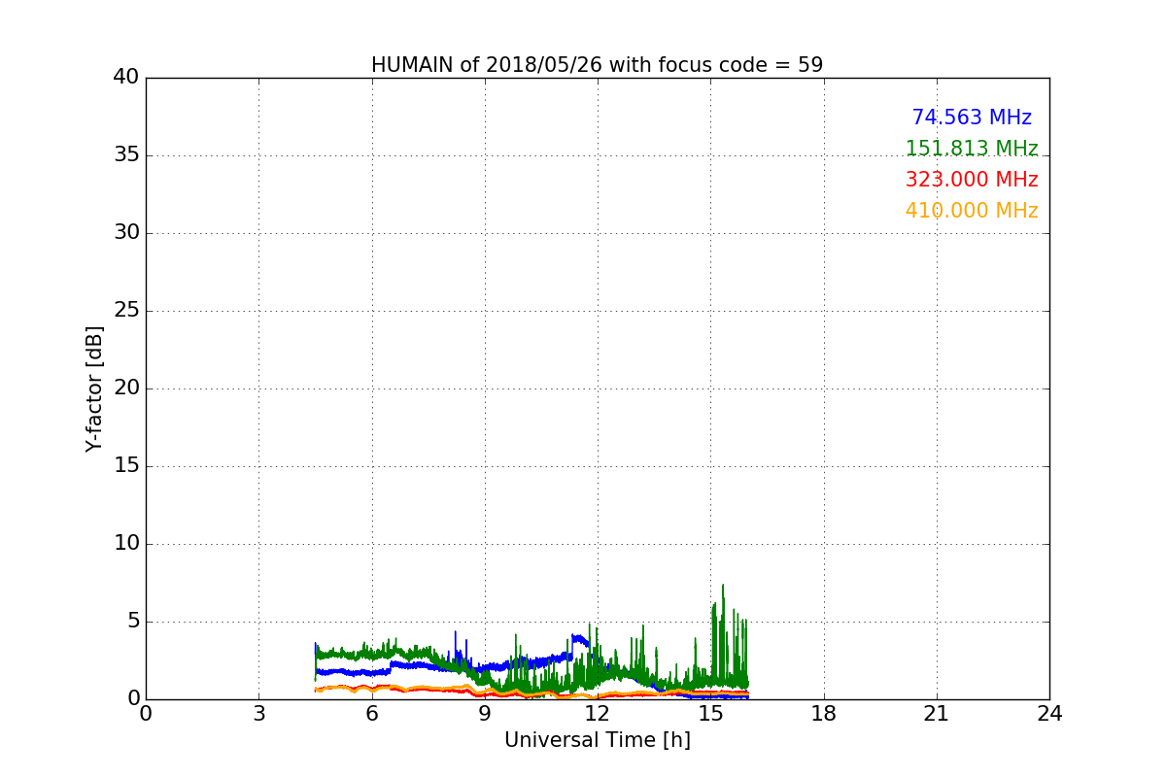Click y-axis tick label 30

[x=126, y=233]
